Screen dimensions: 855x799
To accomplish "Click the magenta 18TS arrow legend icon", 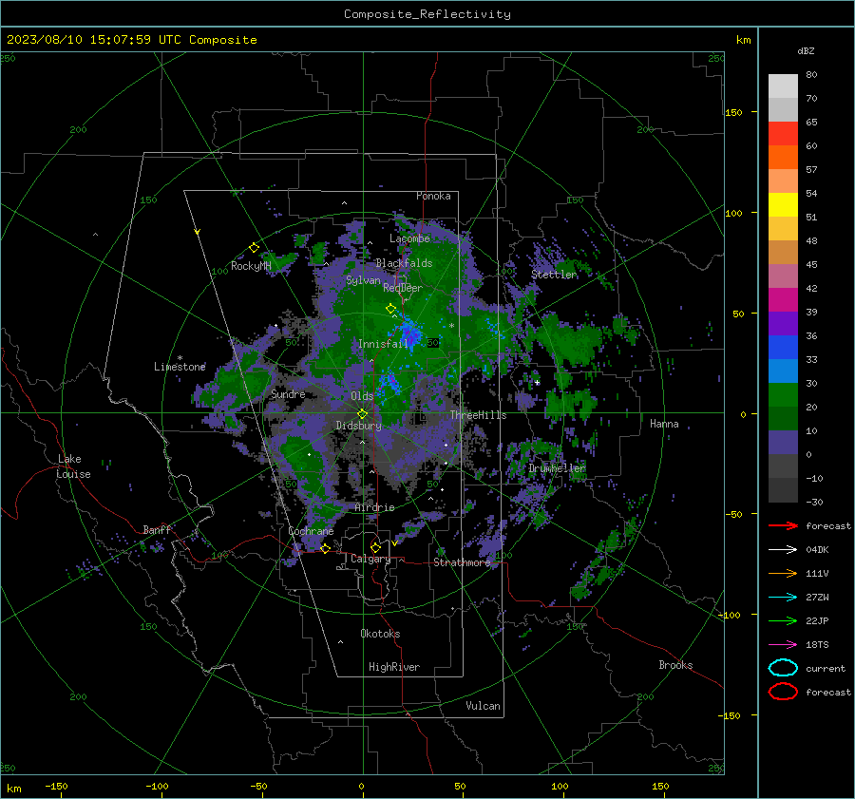I will [x=783, y=645].
